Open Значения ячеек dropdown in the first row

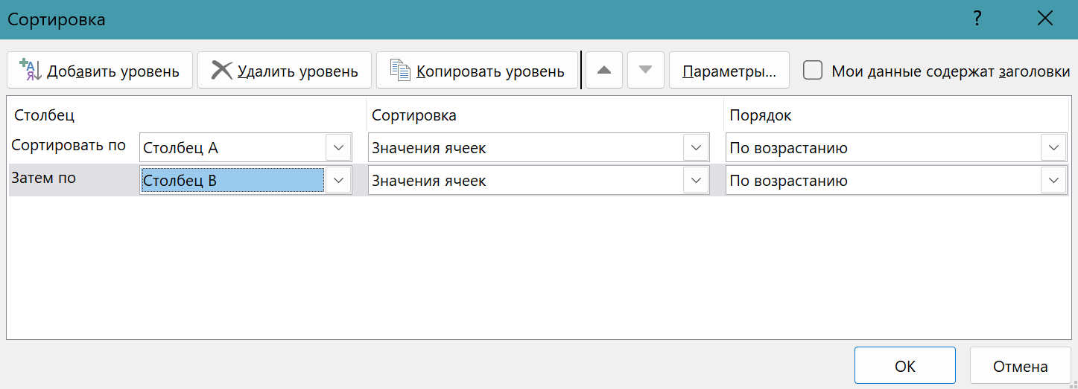coord(695,148)
